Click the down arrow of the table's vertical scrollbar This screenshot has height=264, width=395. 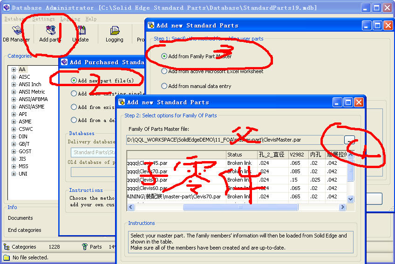(x=350, y=199)
